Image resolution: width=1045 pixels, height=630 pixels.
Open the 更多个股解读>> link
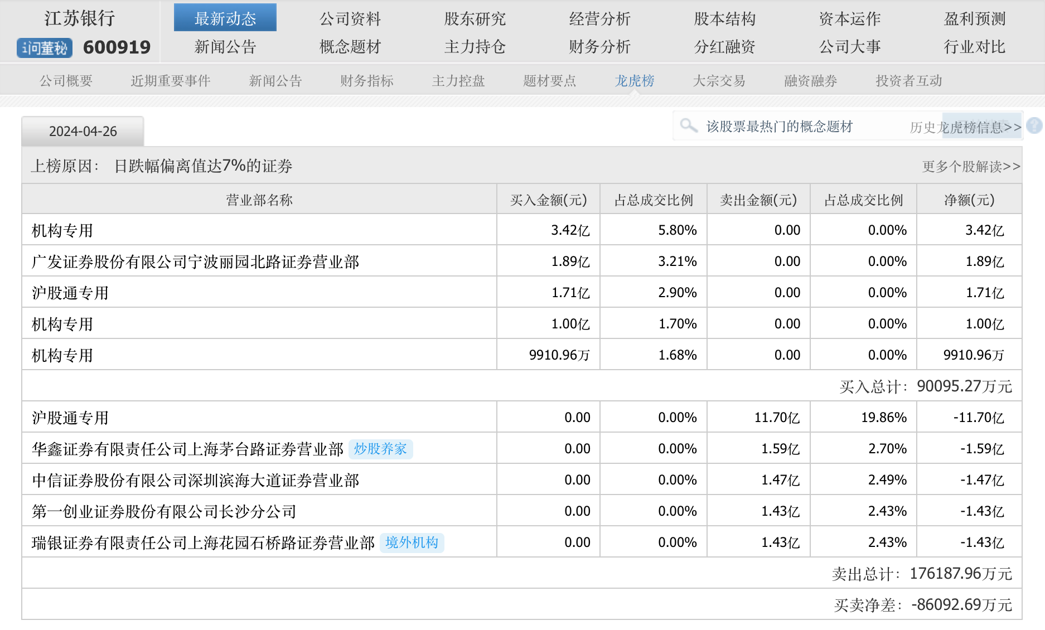pyautogui.click(x=971, y=167)
